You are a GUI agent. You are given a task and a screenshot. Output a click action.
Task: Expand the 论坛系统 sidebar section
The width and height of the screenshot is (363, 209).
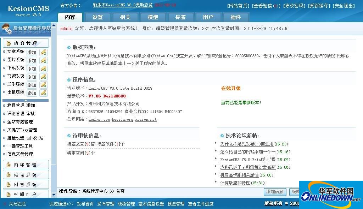26,175
